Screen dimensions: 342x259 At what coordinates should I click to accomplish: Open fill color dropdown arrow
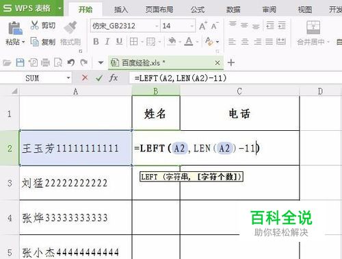point(180,42)
